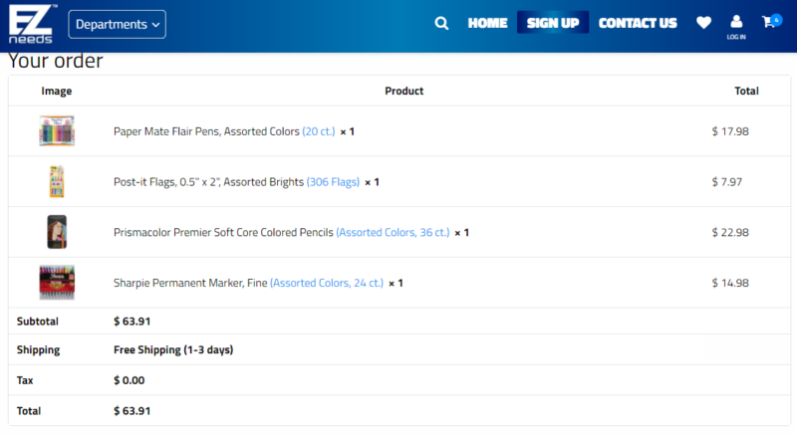Click the (Assorted Colors, 24 ct.) link
Screen dimensions: 797x436
[327, 283]
